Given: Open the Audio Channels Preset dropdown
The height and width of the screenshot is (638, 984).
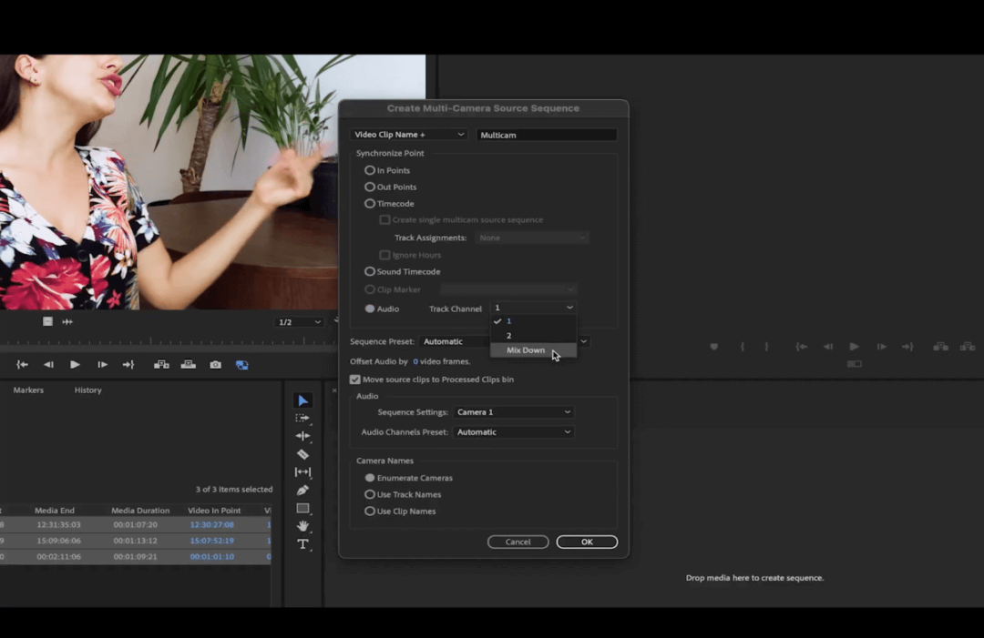Looking at the screenshot, I should pyautogui.click(x=513, y=431).
